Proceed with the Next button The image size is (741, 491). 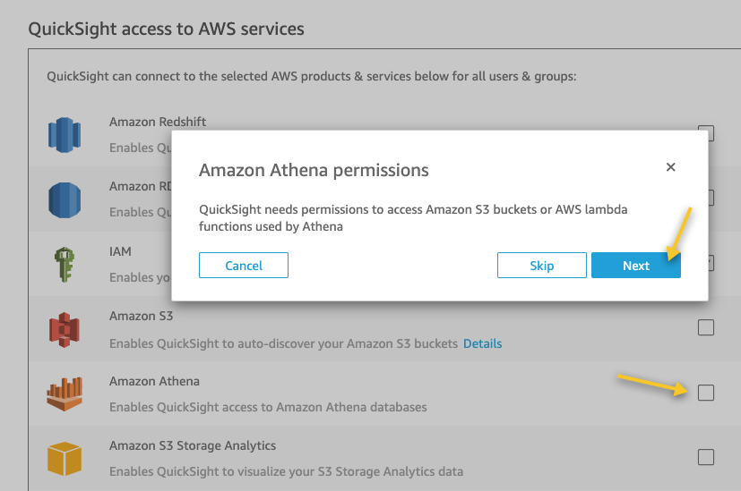point(636,266)
